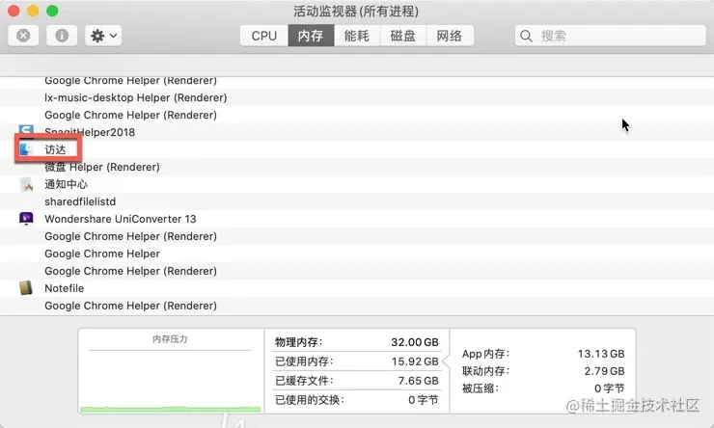
Task: Click the App 内存 13.13 GB value
Action: pyautogui.click(x=601, y=354)
